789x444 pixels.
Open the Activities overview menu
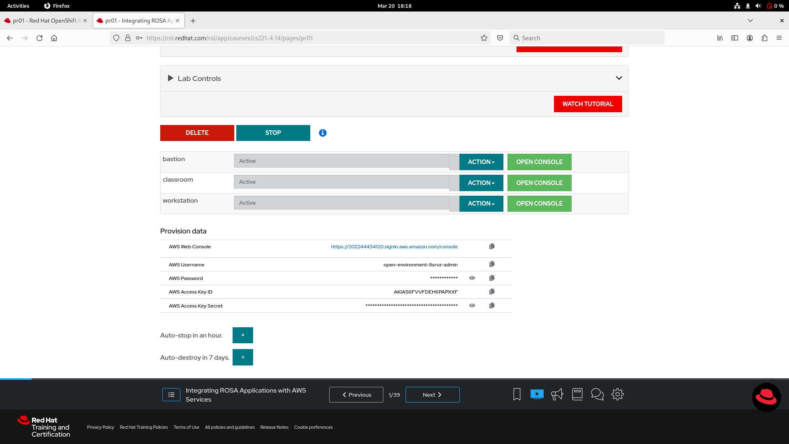click(x=18, y=6)
